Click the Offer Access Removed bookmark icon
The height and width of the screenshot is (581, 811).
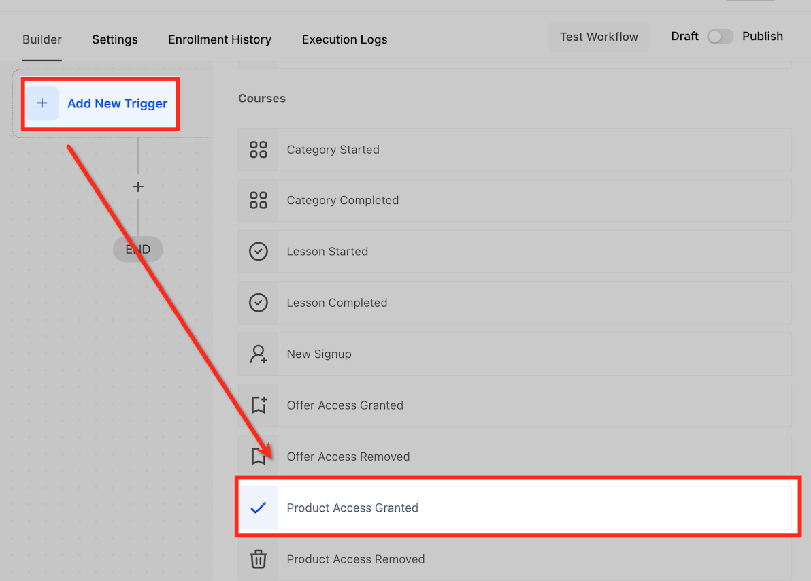[258, 456]
